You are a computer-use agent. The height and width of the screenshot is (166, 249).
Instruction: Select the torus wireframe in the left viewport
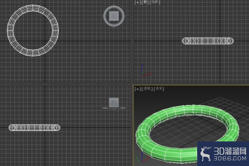(x=34, y=128)
